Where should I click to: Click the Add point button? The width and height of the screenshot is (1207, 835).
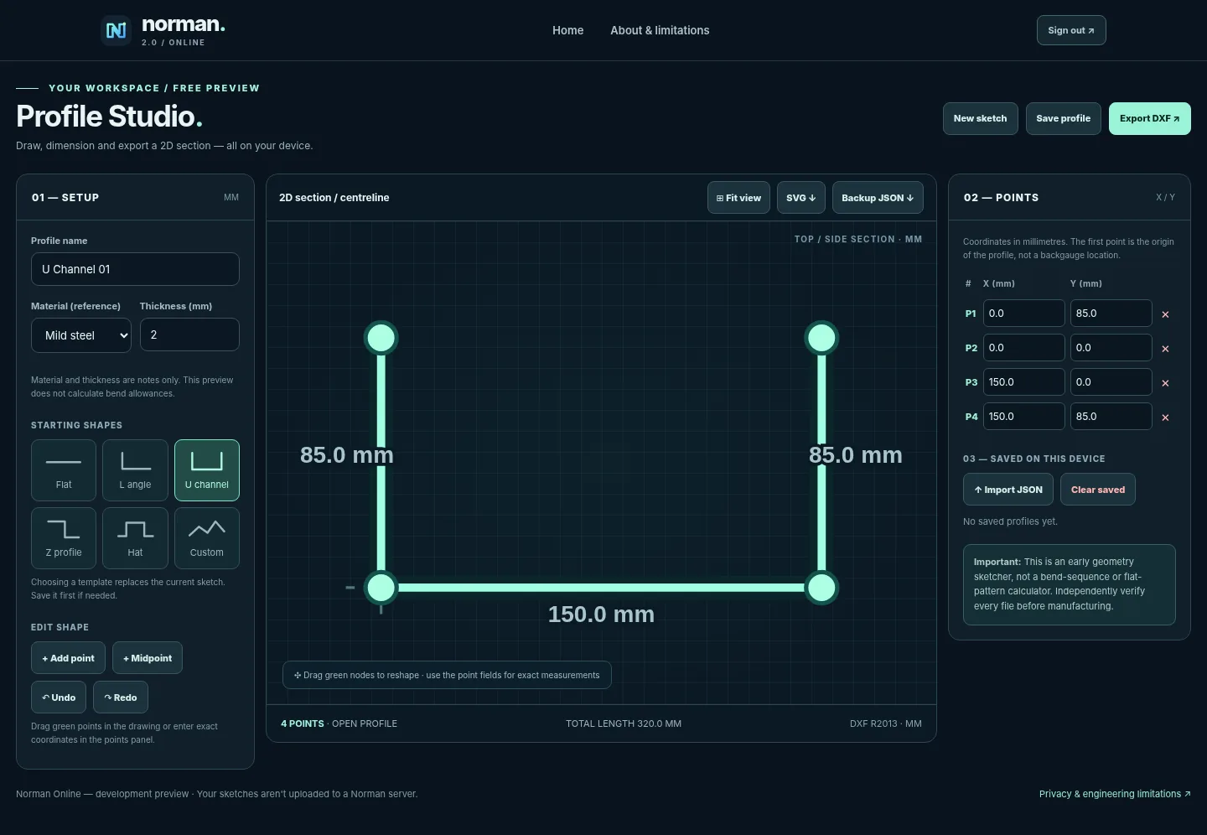(x=69, y=658)
